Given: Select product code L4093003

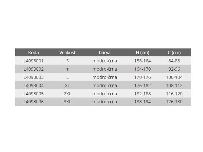Looking at the screenshot, I should (x=33, y=77).
